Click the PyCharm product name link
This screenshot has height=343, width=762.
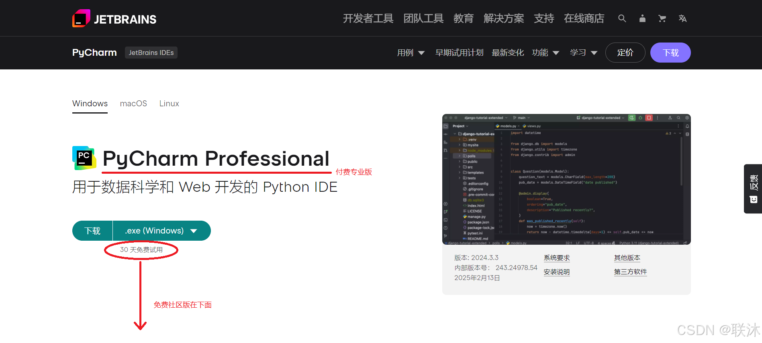pos(94,53)
